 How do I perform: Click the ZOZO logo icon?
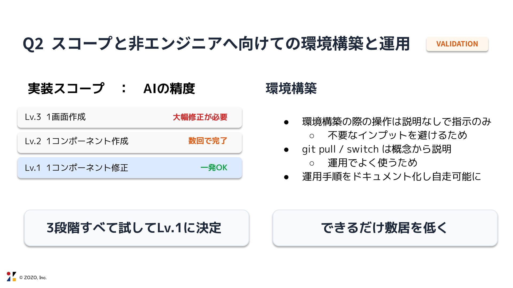(x=11, y=277)
